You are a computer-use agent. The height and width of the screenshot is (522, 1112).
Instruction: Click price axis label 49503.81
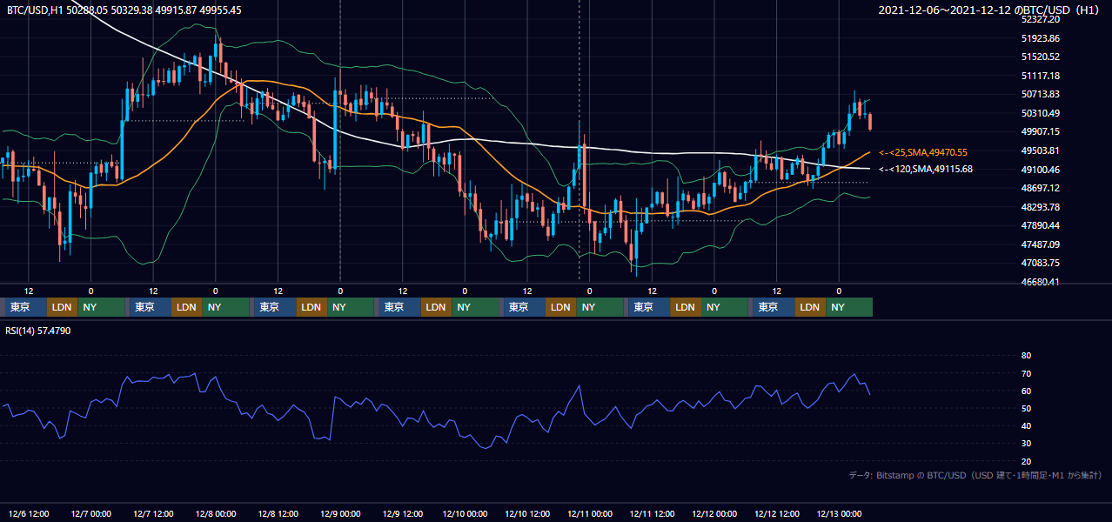[1040, 151]
